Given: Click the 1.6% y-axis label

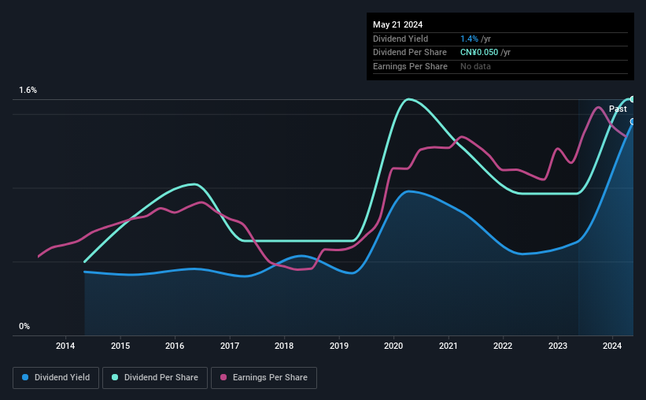Looking at the screenshot, I should (x=28, y=90).
